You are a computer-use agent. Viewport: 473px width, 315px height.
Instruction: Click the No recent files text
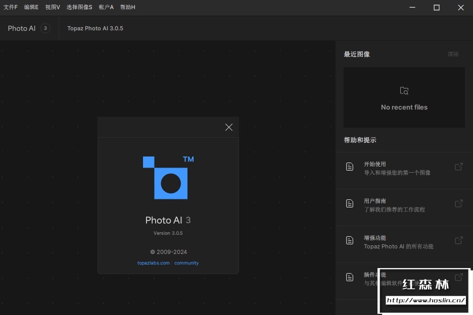(x=404, y=108)
